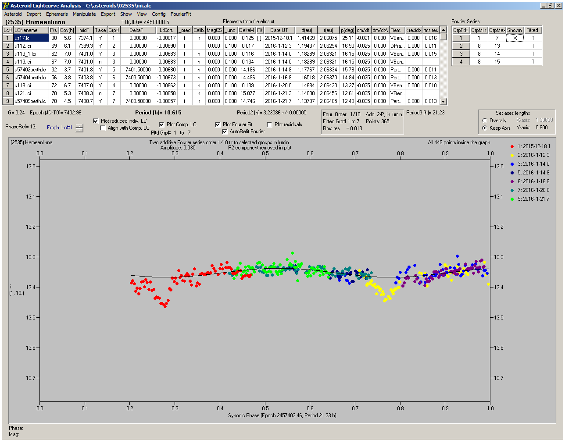Click the Cov[h] column header
The image size is (565, 440).
[x=67, y=30]
